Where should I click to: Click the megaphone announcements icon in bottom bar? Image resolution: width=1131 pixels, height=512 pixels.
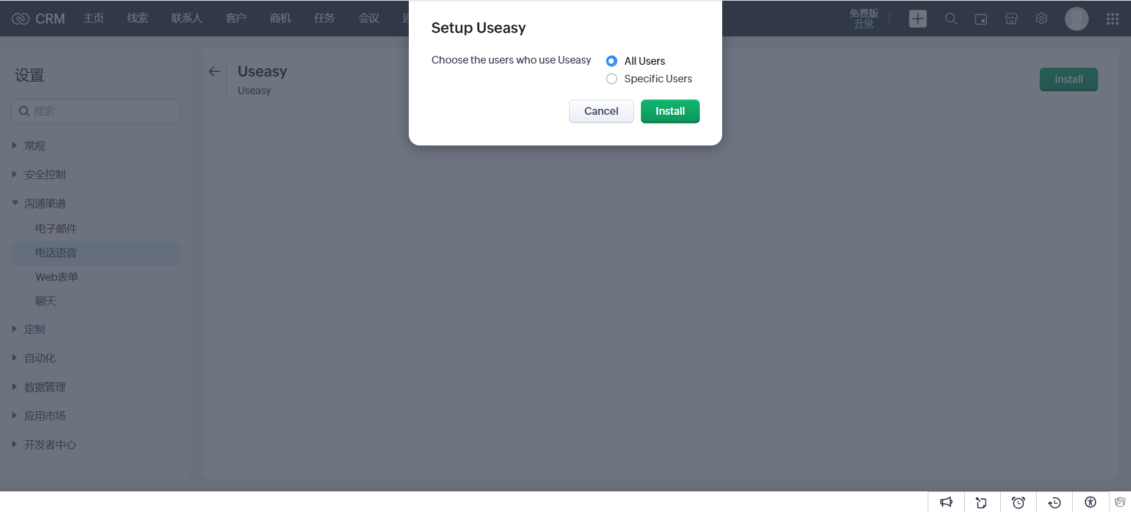946,502
